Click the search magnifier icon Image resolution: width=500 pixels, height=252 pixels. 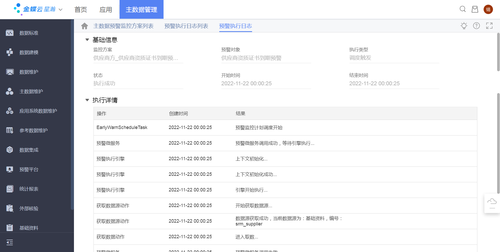pos(463,9)
